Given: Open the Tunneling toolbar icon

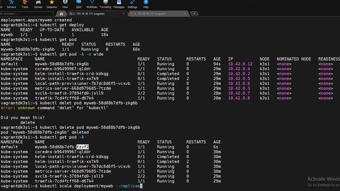Looking at the screenshot, I should tap(105, 4).
